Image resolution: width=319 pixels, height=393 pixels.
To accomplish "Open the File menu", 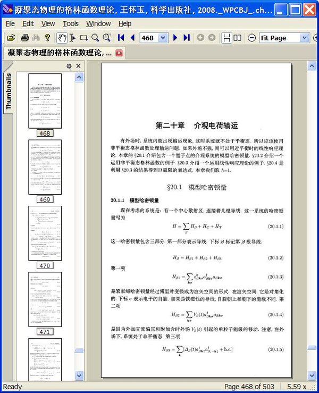I will (x=10, y=23).
